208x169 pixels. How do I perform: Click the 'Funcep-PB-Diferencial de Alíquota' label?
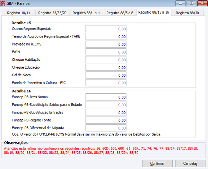point(38,128)
